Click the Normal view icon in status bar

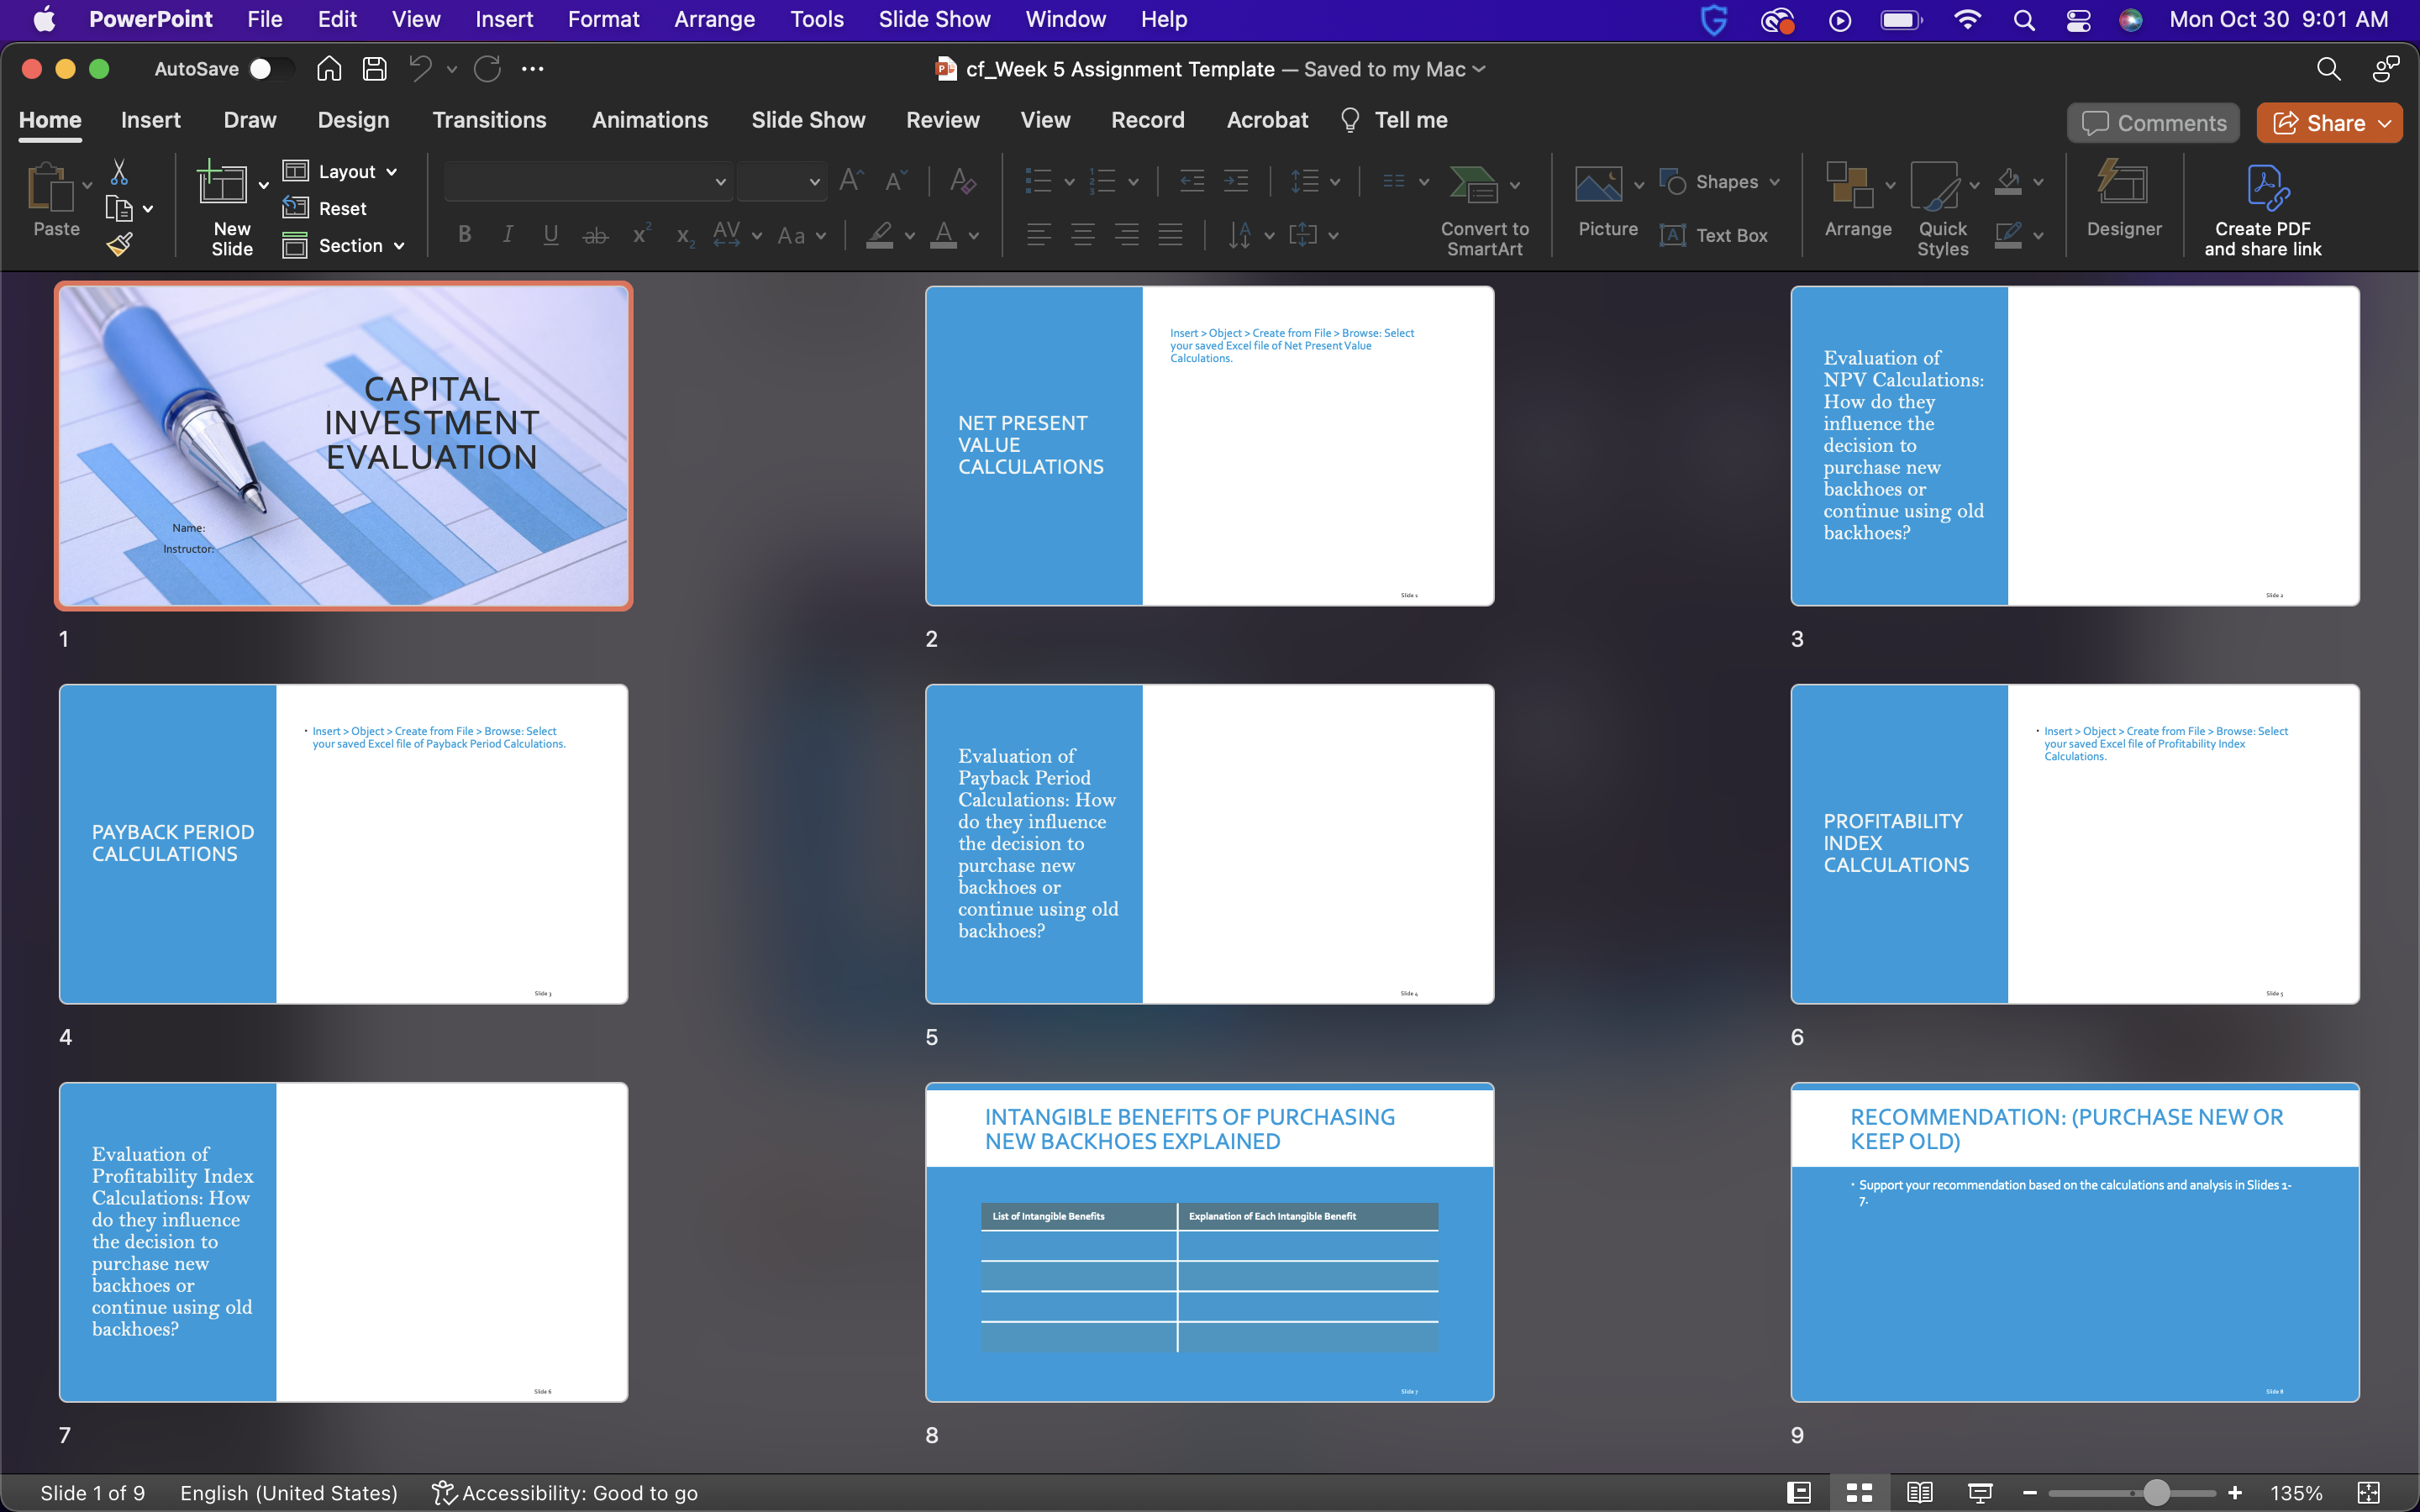(1799, 1492)
